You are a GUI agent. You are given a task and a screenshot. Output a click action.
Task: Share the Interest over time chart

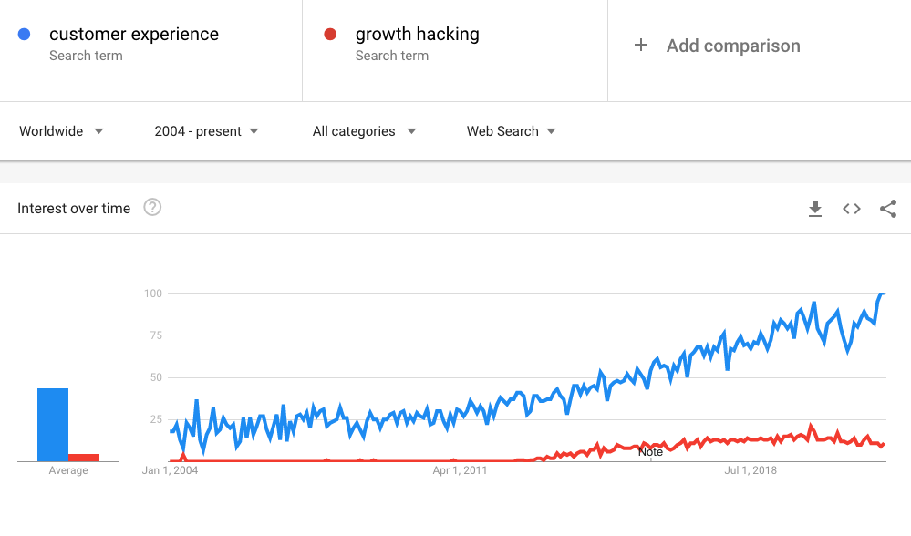coord(888,209)
